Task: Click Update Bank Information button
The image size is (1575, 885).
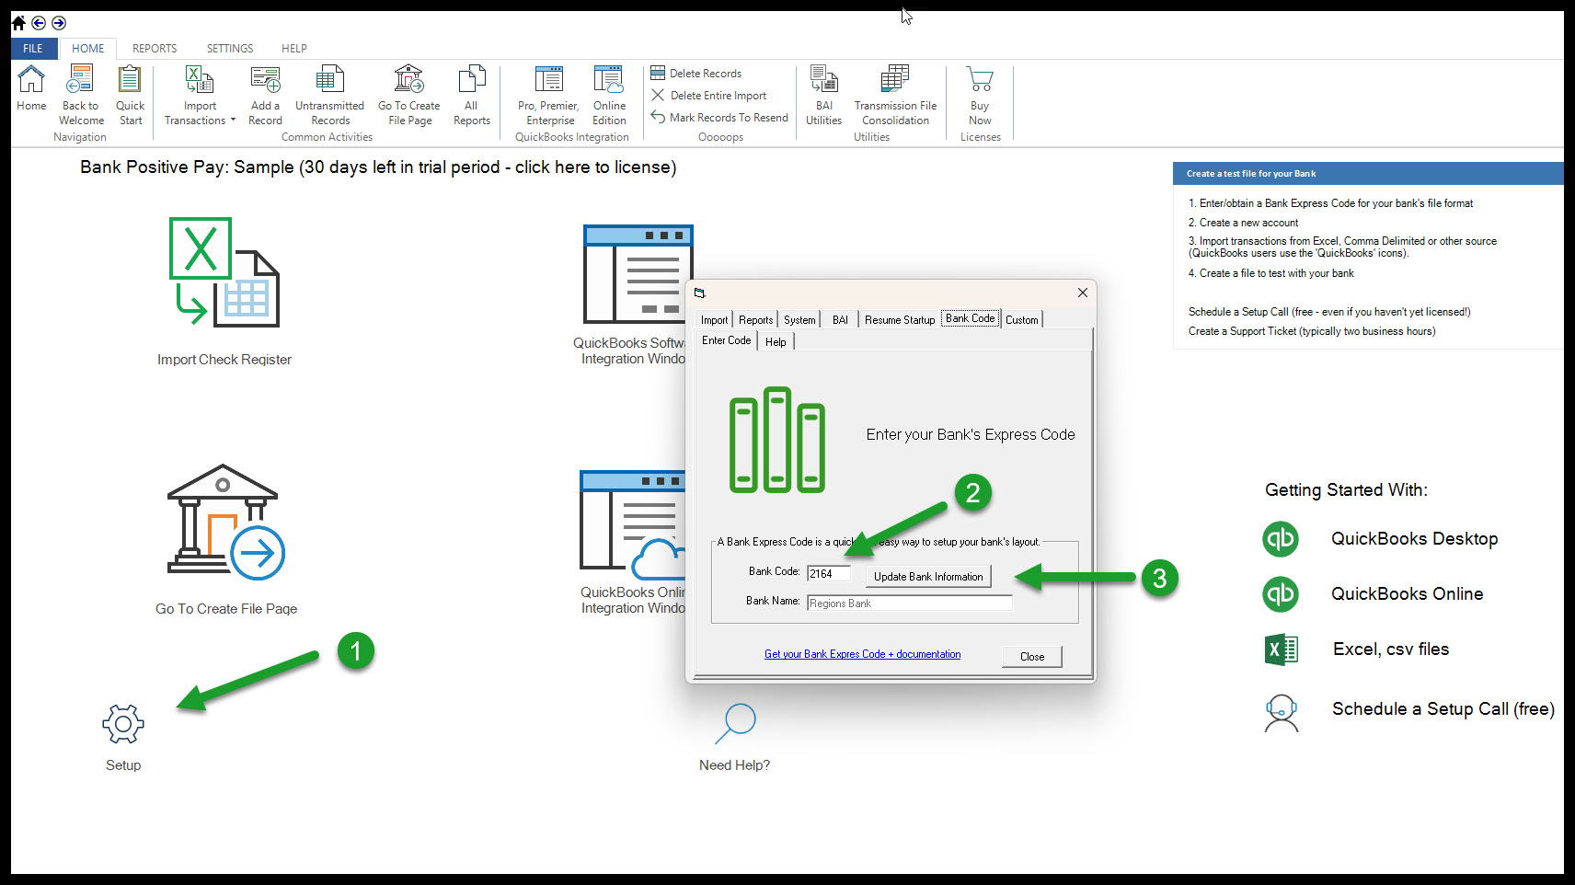Action: [x=928, y=577]
